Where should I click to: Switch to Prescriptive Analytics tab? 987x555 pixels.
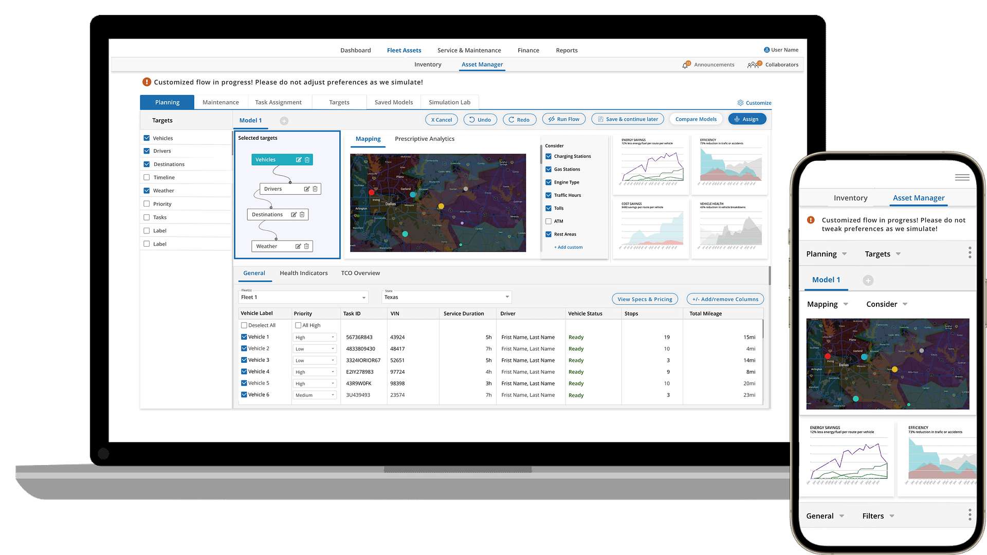tap(424, 139)
